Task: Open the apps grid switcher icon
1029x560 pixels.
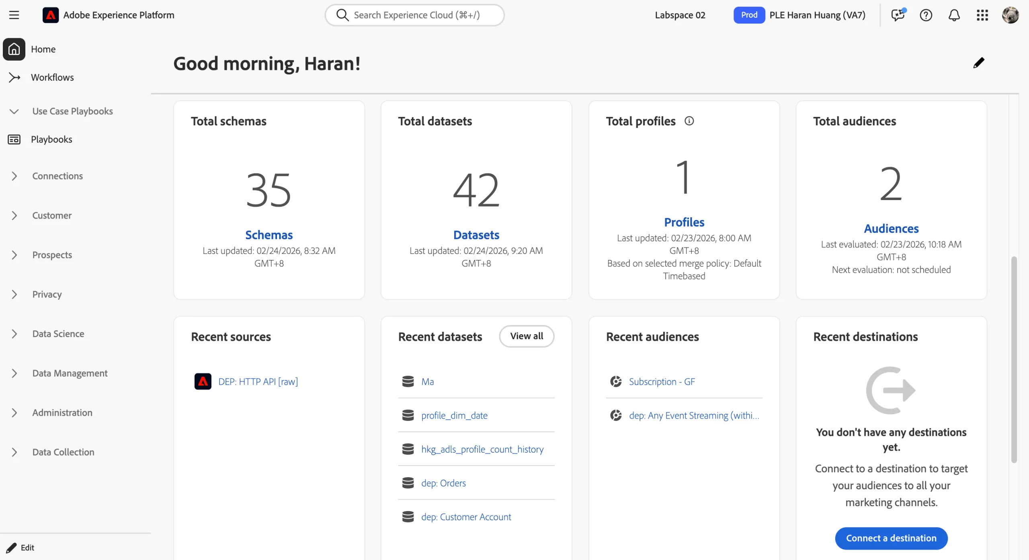Action: point(982,15)
